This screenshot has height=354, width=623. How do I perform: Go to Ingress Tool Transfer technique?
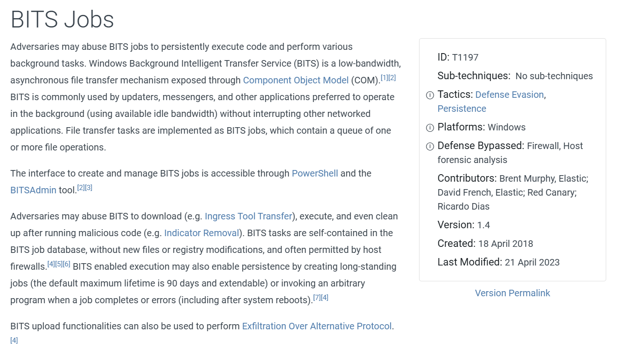248,216
